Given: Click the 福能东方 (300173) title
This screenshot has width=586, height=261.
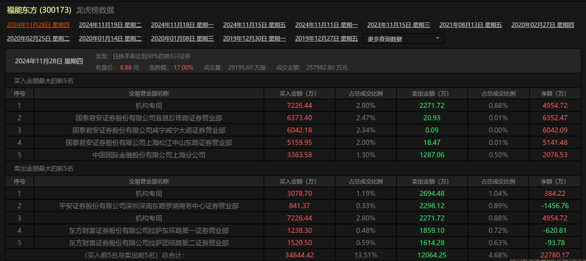Looking at the screenshot, I should click(x=39, y=10).
